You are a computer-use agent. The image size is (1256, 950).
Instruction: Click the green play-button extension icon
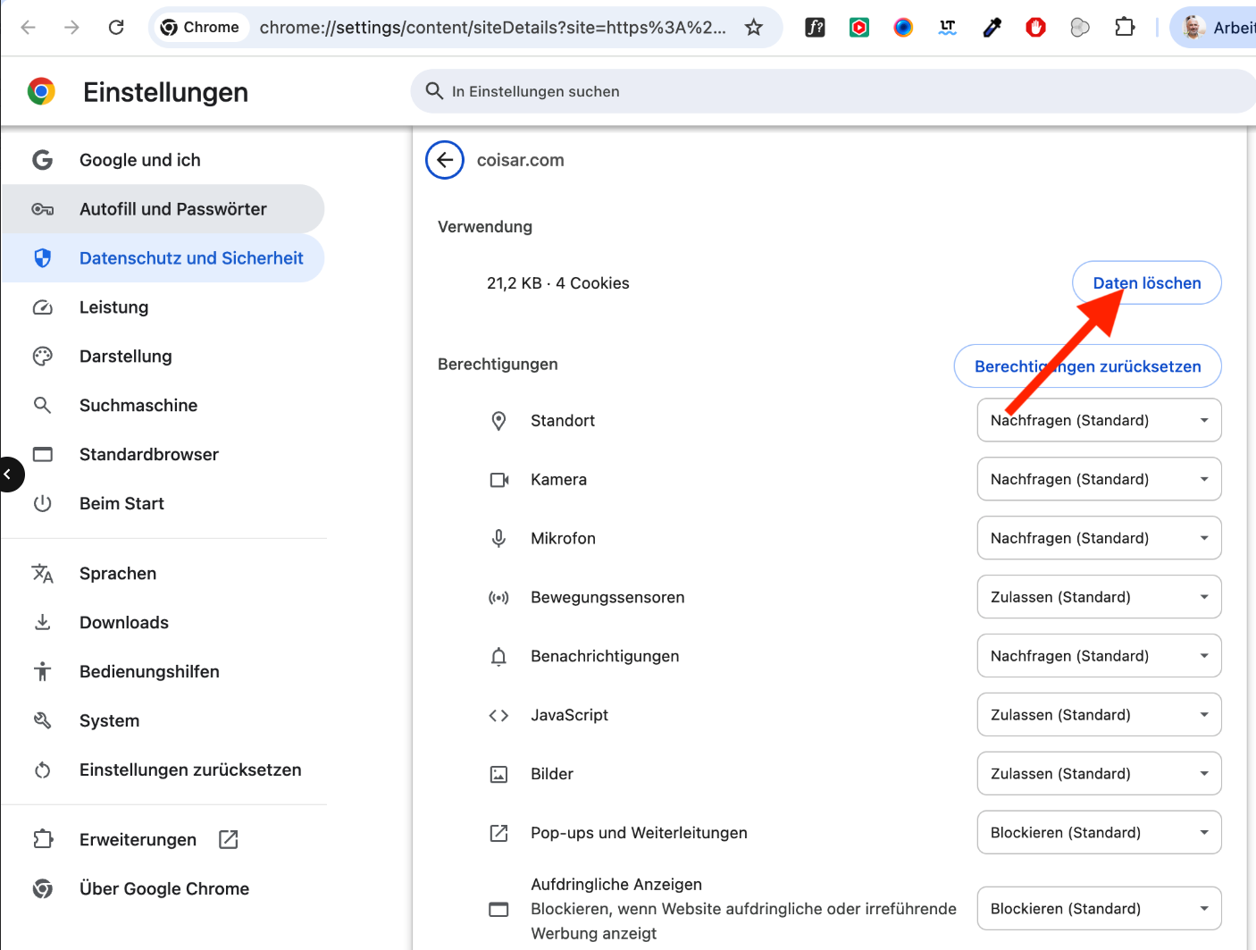(859, 28)
